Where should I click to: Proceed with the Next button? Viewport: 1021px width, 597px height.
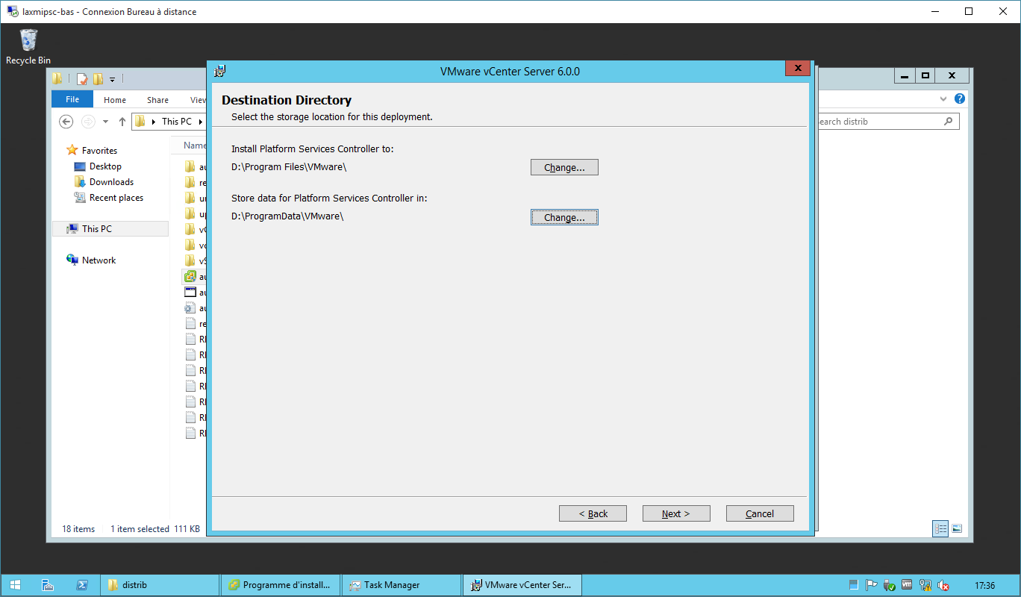pyautogui.click(x=675, y=513)
